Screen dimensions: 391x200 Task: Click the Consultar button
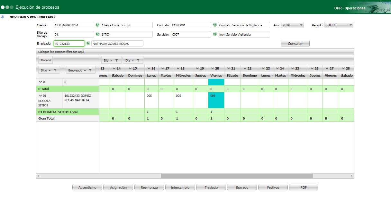pos(295,44)
